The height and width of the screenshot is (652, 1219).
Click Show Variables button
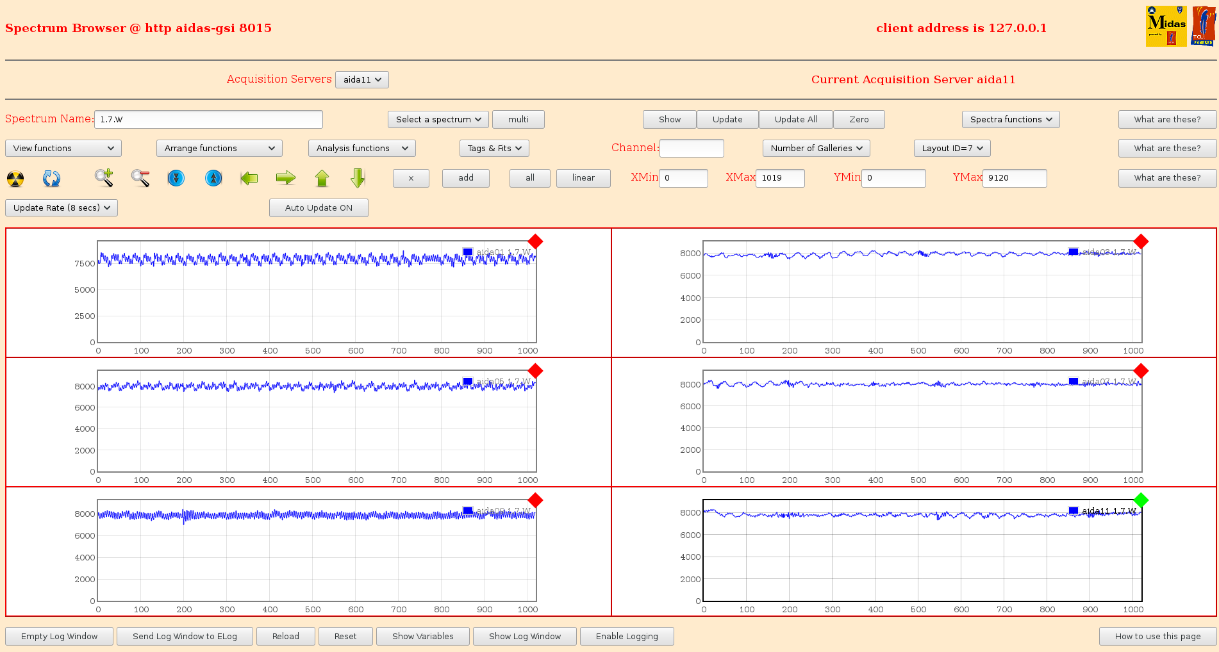[x=423, y=637]
